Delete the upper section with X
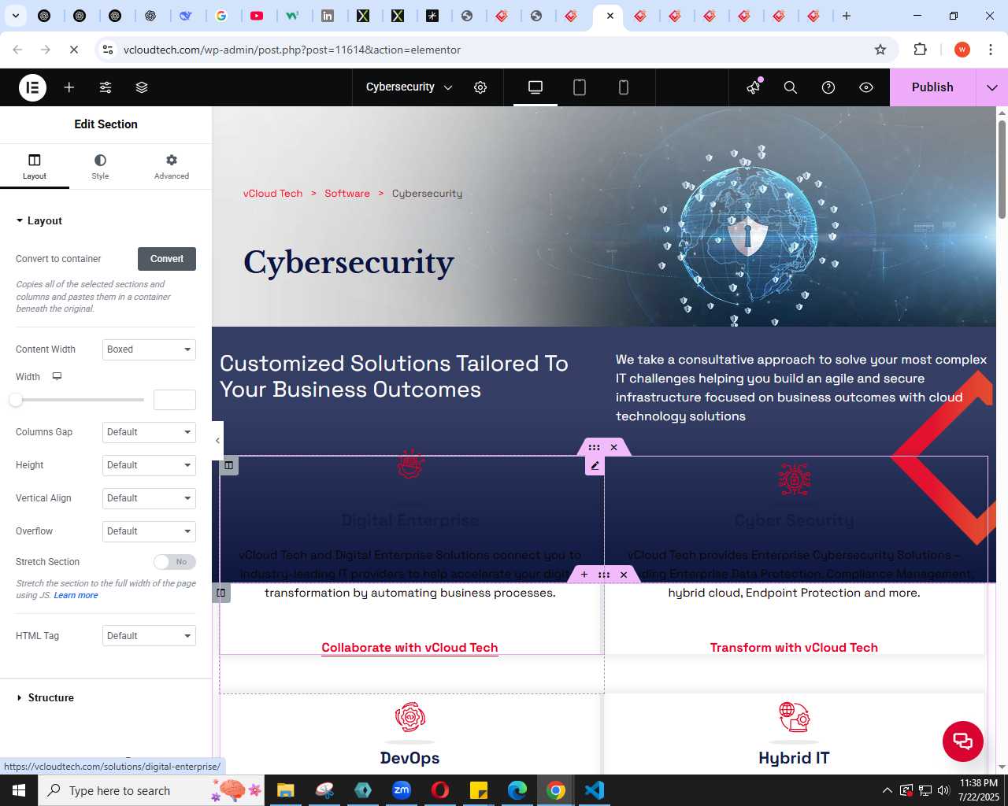1008x806 pixels. [614, 447]
